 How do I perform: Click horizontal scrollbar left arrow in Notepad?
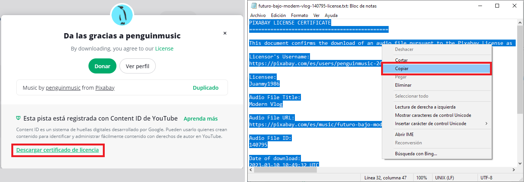[251, 170]
